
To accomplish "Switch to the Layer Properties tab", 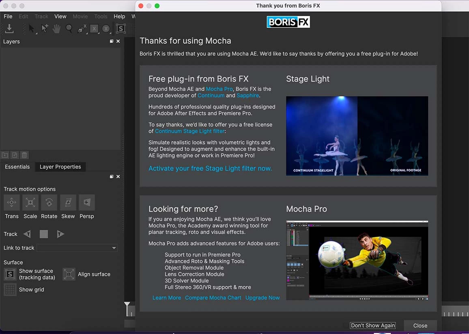I will click(60, 167).
